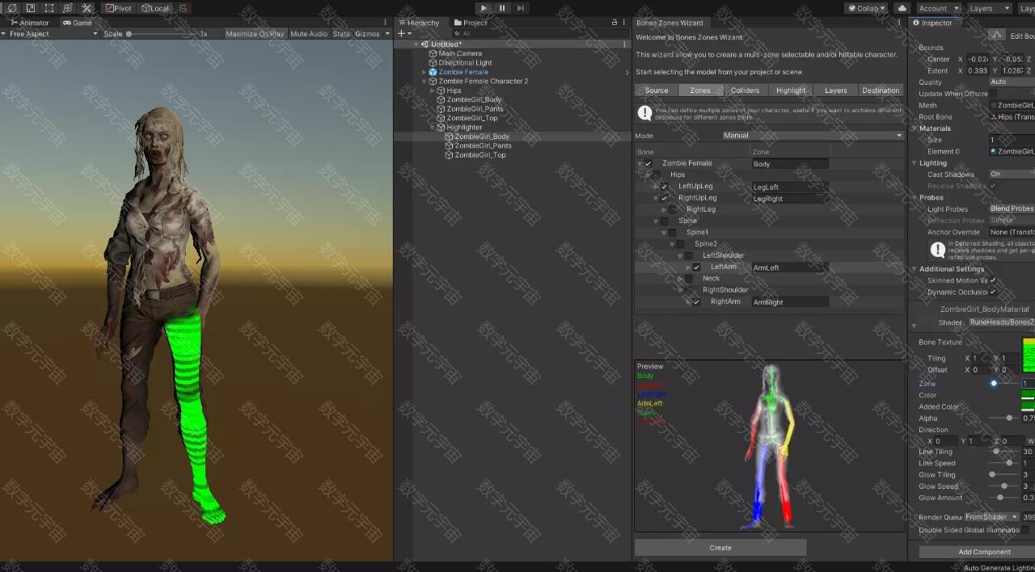Open Zombie Female prefab arrow
This screenshot has height=572, width=1035.
coord(627,72)
